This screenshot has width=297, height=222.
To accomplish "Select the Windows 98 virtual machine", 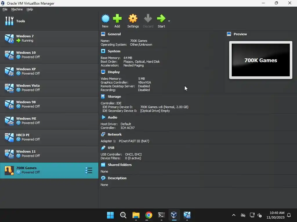I will (49, 104).
